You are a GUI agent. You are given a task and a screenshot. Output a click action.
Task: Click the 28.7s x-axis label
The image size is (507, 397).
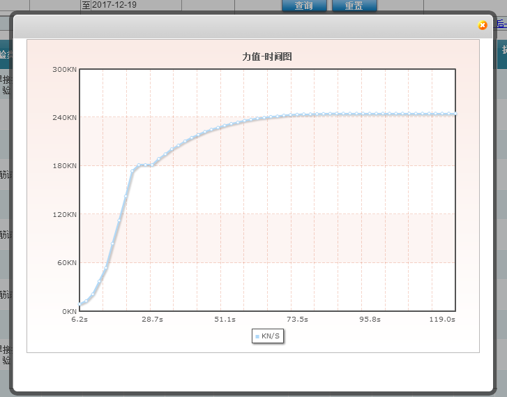pyautogui.click(x=152, y=320)
